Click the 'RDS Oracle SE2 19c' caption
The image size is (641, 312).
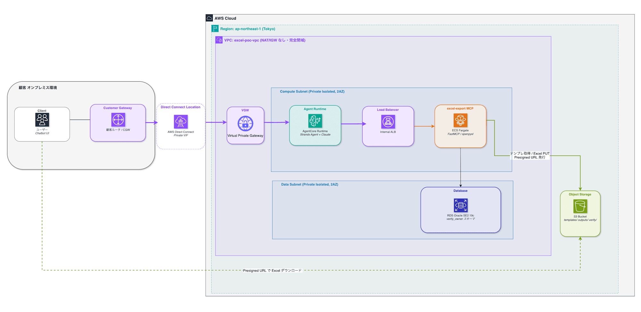[461, 216]
